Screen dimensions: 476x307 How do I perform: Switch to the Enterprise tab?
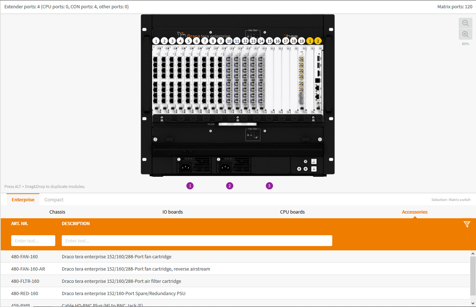pyautogui.click(x=23, y=199)
